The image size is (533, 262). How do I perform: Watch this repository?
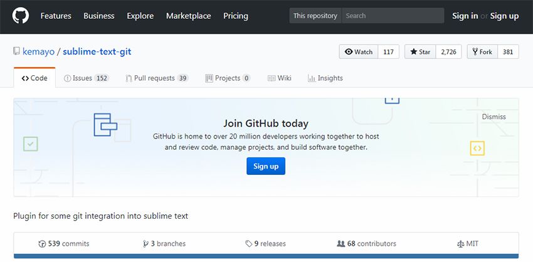[x=359, y=52]
